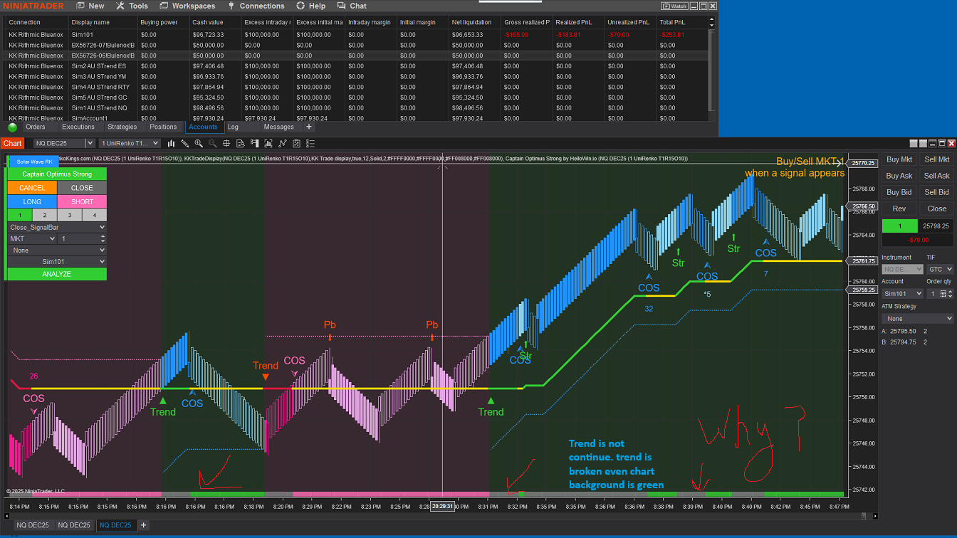Image resolution: width=957 pixels, height=538 pixels.
Task: Click the Captain Optimus Strong button
Action: [x=57, y=174]
